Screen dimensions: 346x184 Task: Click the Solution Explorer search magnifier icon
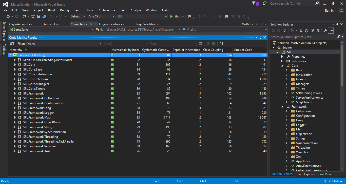(339, 37)
